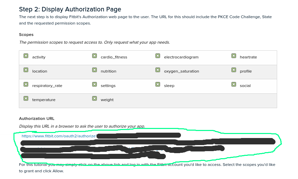Toggle the electrocardiogram scope checkbox
Image resolution: width=298 pixels, height=179 pixels.
click(x=158, y=56)
